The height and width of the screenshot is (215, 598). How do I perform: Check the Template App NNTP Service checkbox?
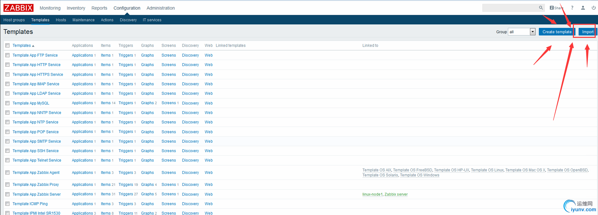(7, 113)
